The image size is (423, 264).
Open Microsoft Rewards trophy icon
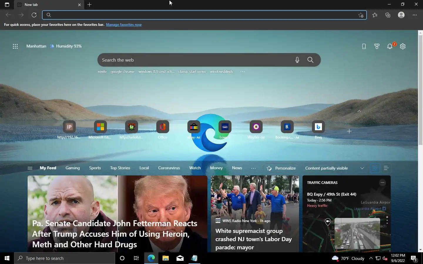pyautogui.click(x=377, y=46)
